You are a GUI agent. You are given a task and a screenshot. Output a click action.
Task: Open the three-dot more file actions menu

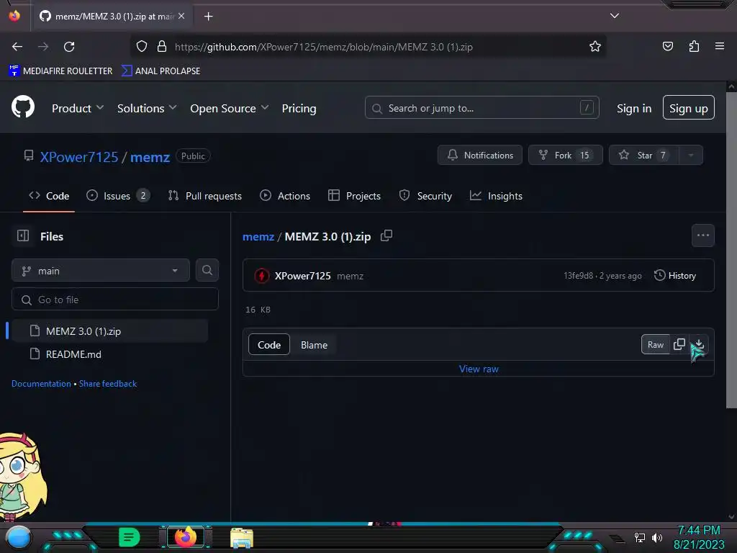tap(702, 235)
